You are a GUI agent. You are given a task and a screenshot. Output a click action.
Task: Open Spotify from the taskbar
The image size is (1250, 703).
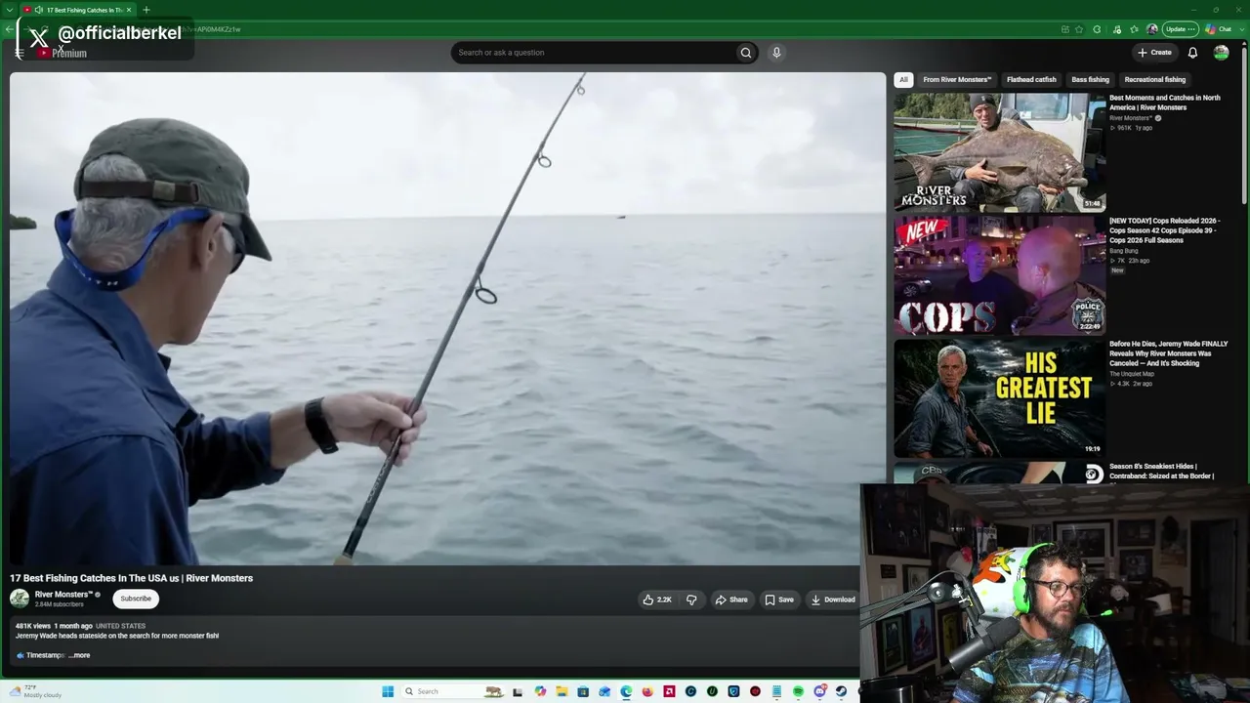798,691
